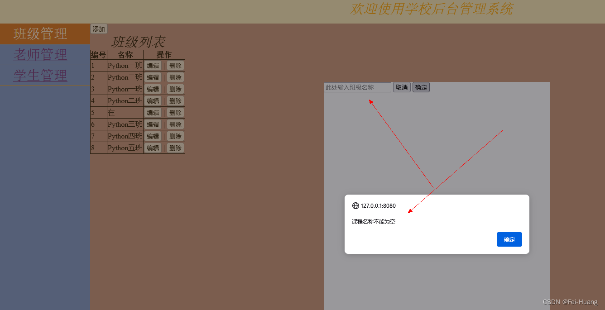Click 删除 in row 1 (Python一班)
The image size is (605, 310).
pos(175,66)
